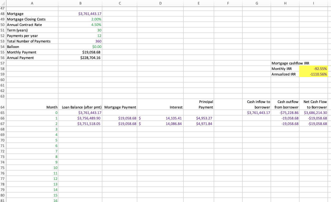Click the Interest value 14,105.41 for month 1
Viewport: 331px width, 202px height.
click(x=160, y=118)
